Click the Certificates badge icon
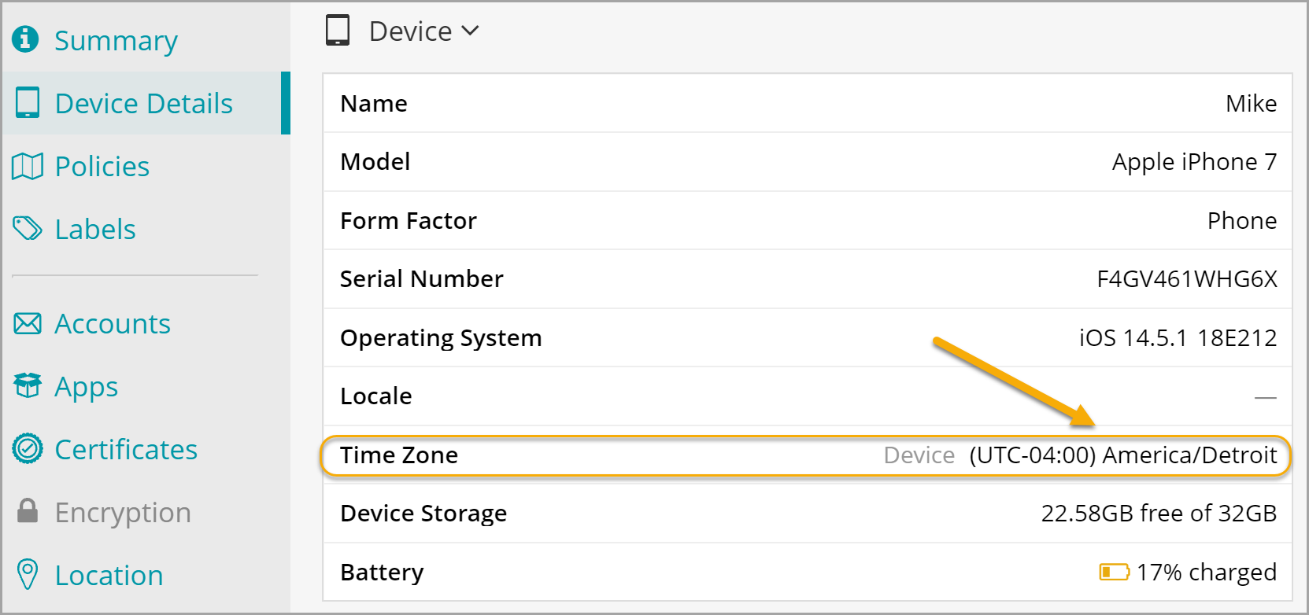 click(x=28, y=449)
